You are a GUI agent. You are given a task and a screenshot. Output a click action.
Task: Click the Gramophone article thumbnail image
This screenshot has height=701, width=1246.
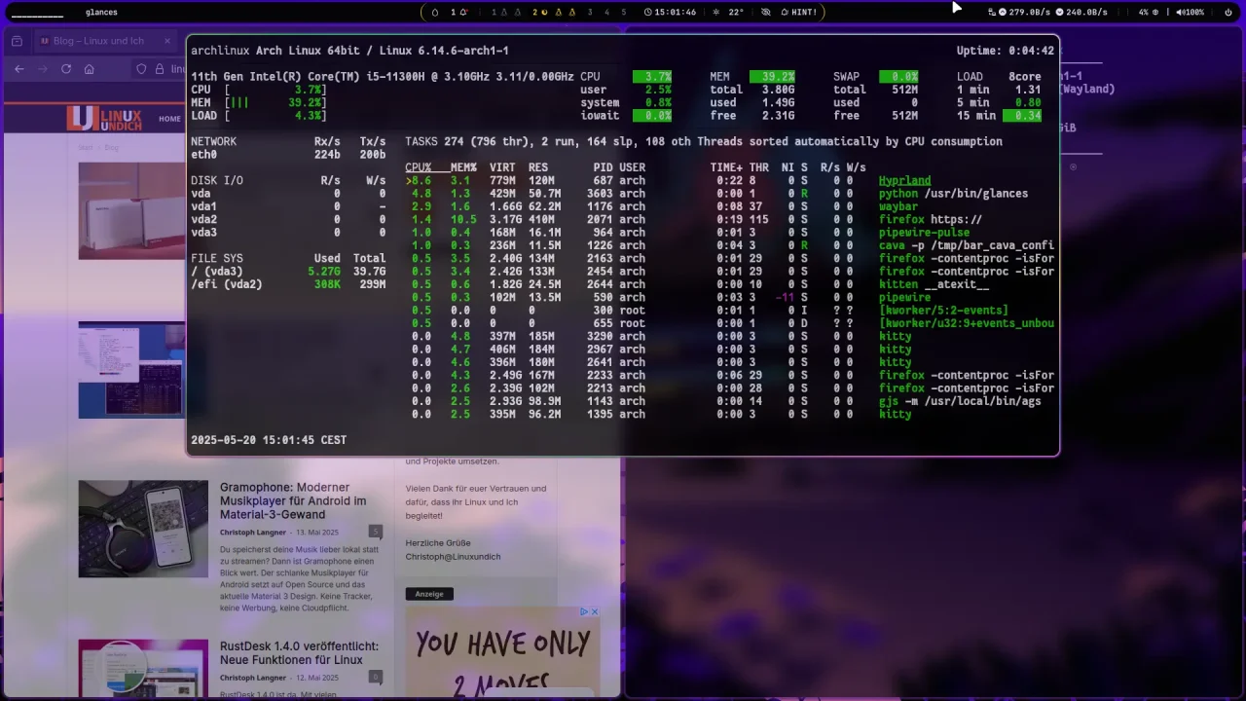click(143, 529)
